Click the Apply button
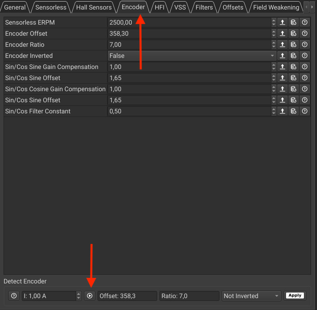This screenshot has height=310, width=317. tap(295, 296)
